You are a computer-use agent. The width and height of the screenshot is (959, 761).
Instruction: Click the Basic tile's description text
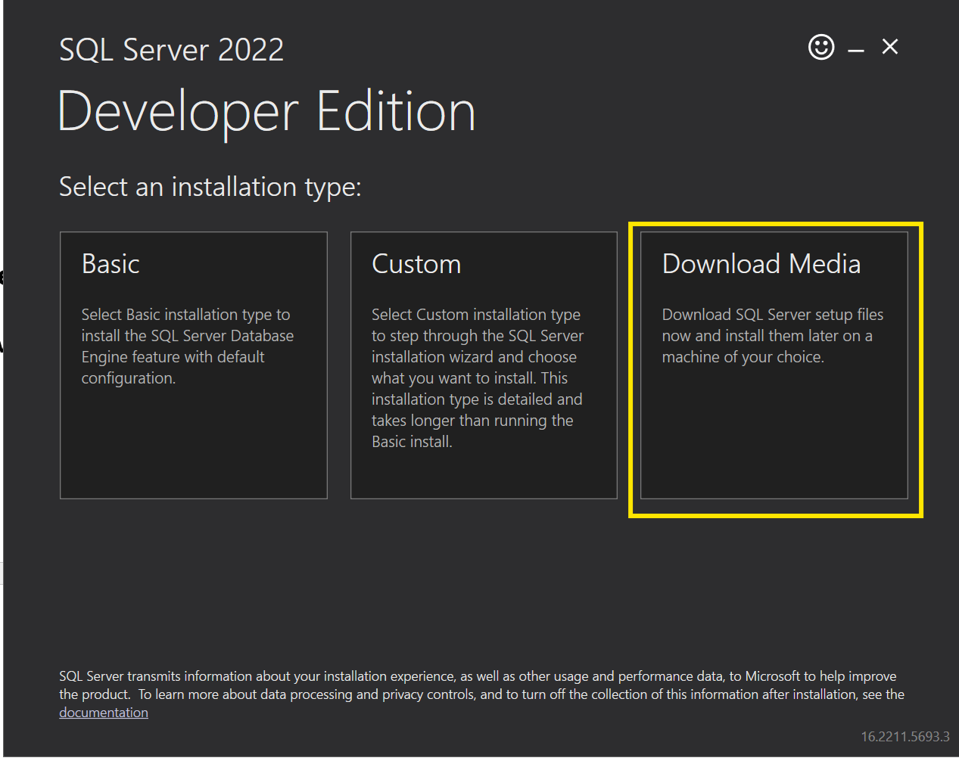coord(187,346)
